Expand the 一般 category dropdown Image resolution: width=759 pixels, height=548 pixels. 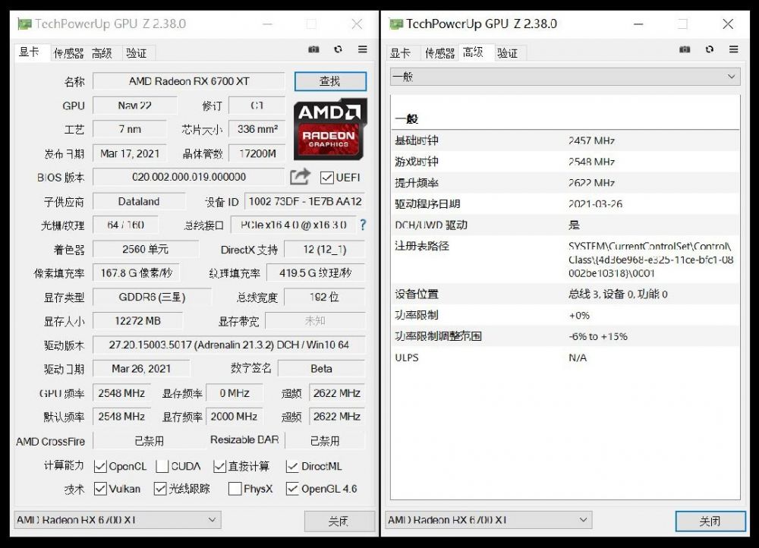click(x=565, y=77)
